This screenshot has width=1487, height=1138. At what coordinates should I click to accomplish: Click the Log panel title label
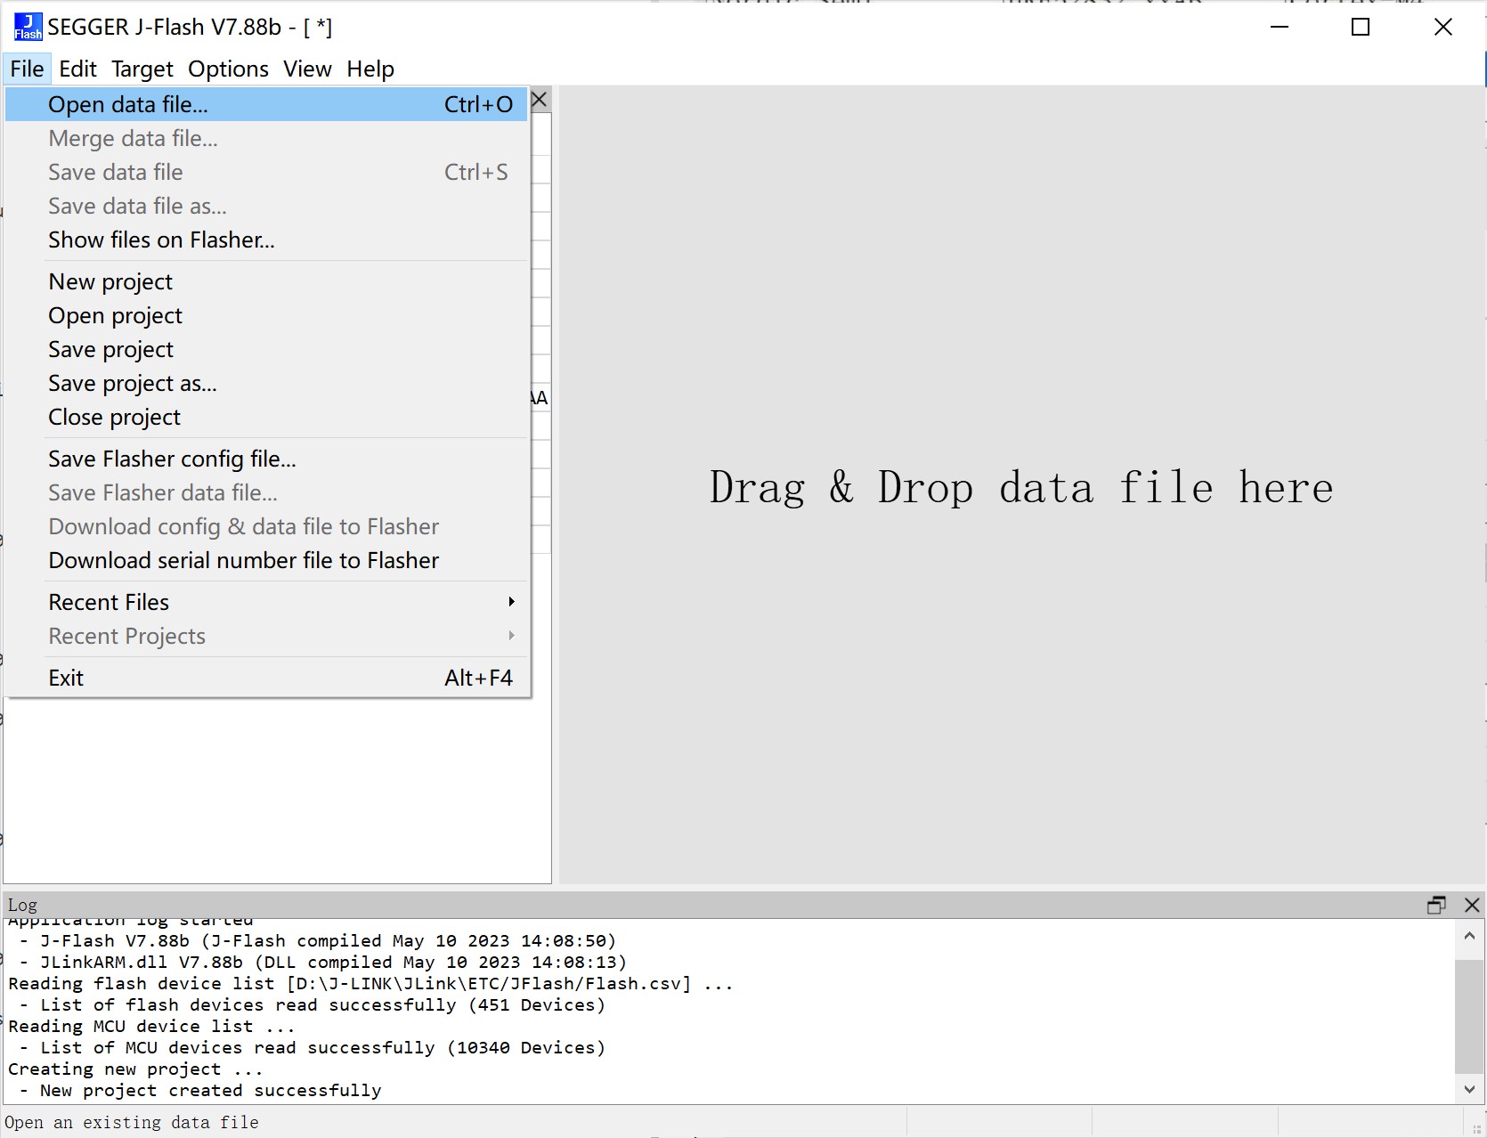point(22,905)
